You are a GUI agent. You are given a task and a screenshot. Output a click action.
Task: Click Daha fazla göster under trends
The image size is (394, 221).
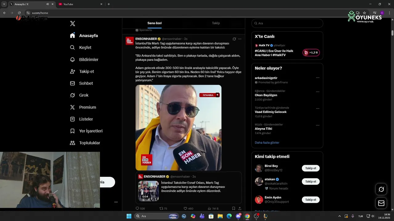[x=267, y=143]
